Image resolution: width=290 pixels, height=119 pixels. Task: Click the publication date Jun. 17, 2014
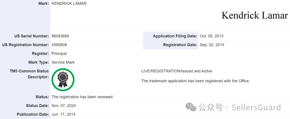[x=63, y=114]
